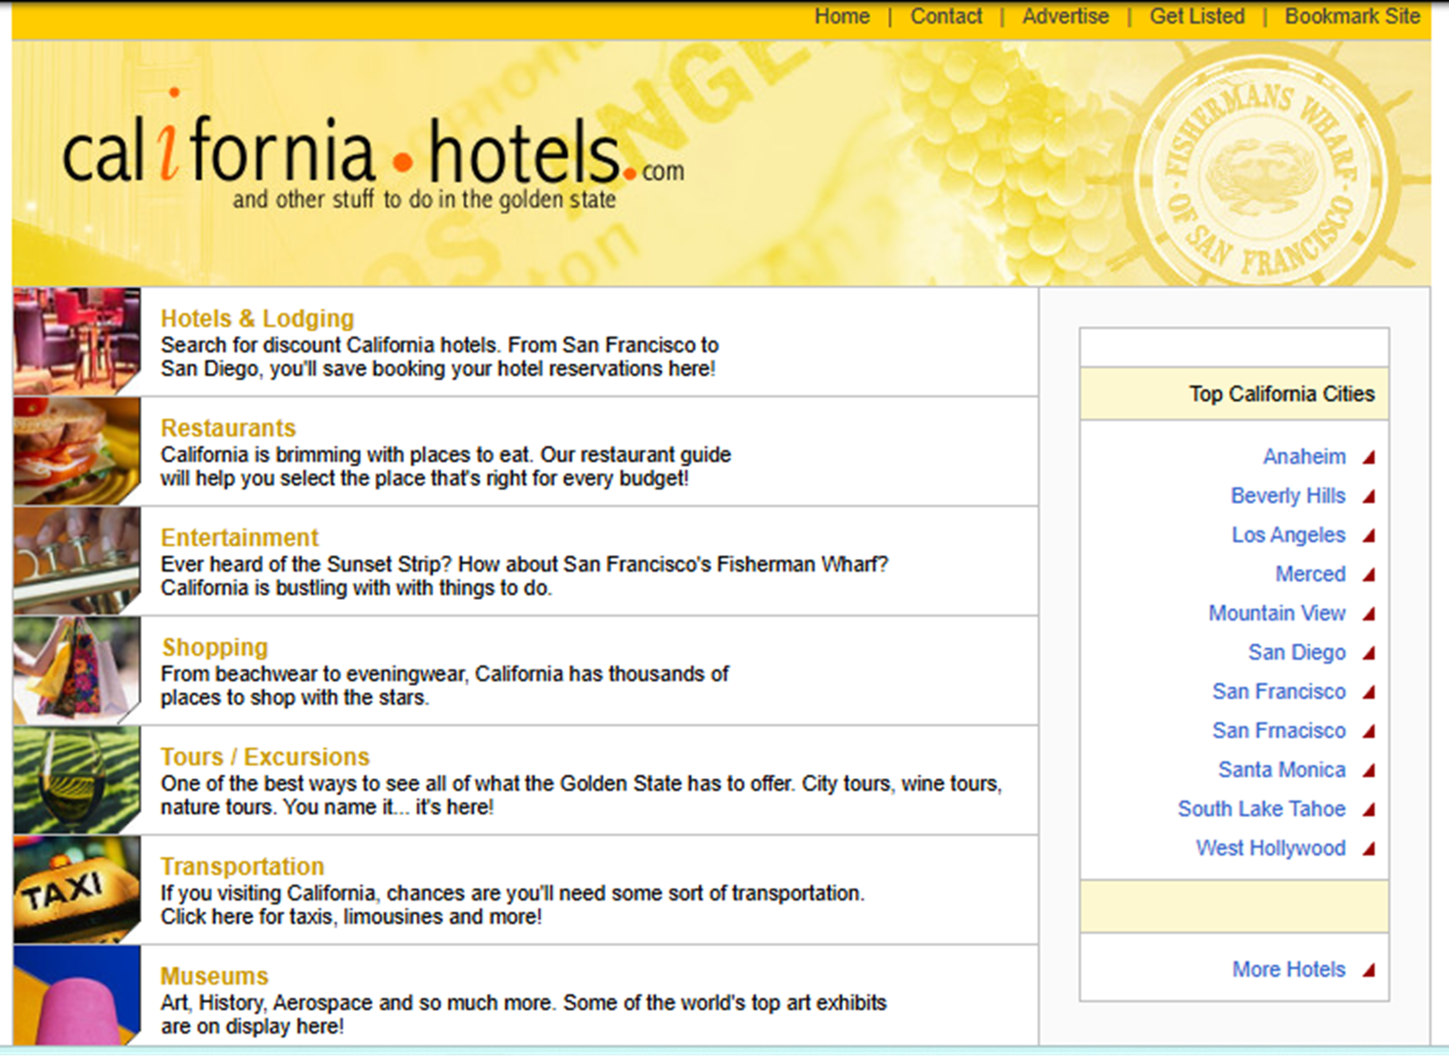1449x1057 pixels.
Task: Click the red arrow icon beside South Lake Tahoe
Action: click(1369, 809)
